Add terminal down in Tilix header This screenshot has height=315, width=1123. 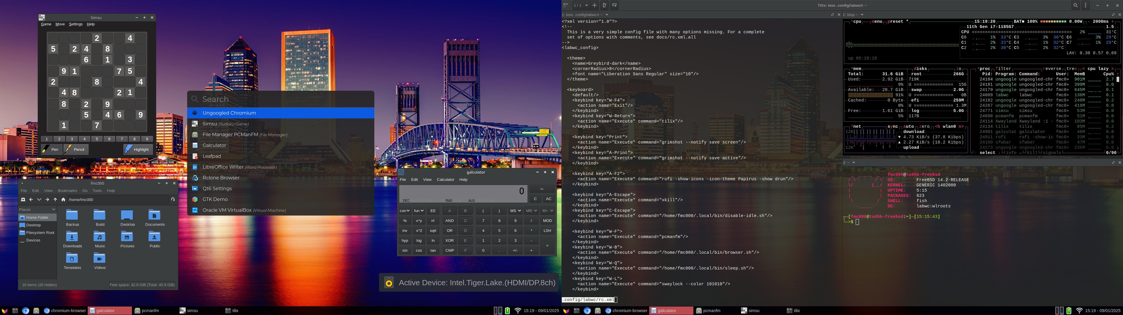[614, 5]
